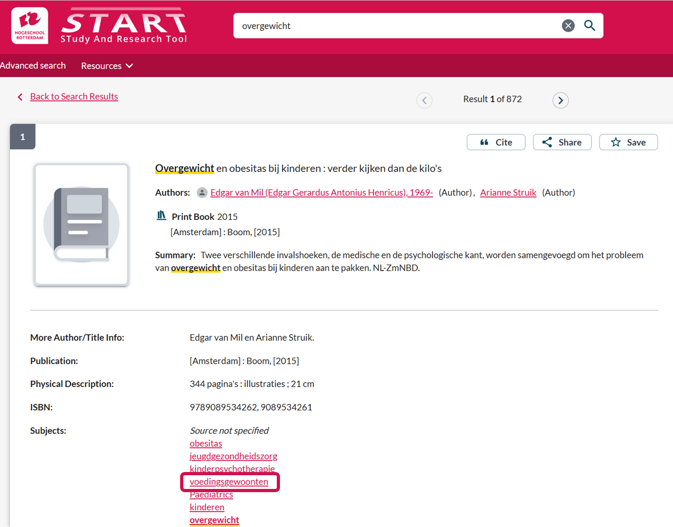Select the obesitas subject link
Screen dimensions: 673x527
(x=205, y=443)
